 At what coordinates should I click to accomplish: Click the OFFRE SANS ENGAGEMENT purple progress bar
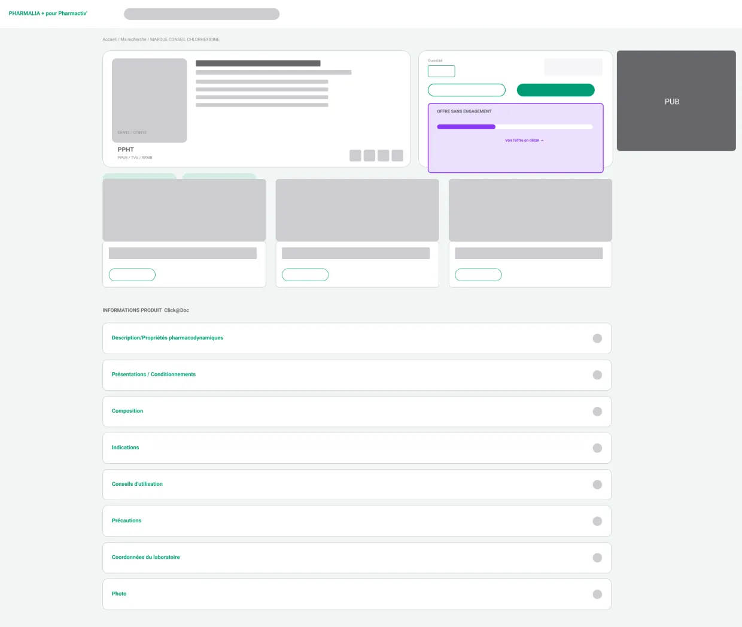tap(515, 127)
